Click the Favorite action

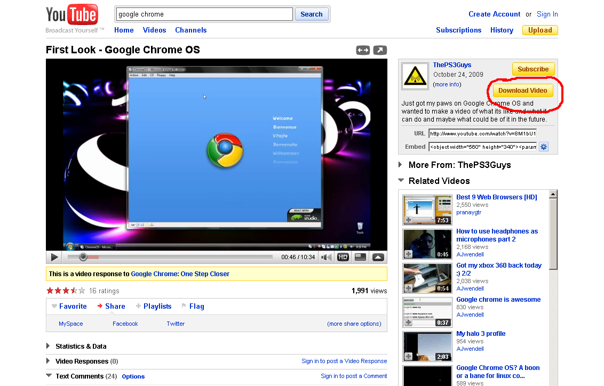pyautogui.click(x=69, y=307)
